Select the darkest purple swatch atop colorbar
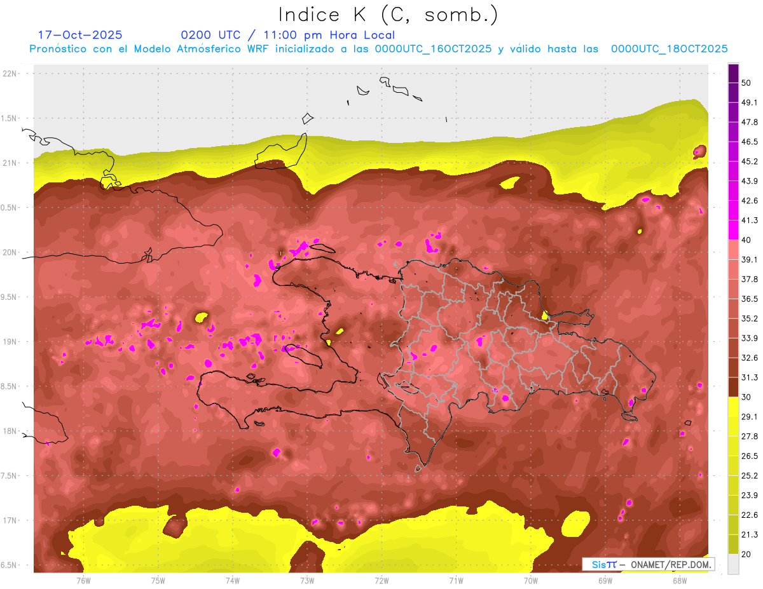763x589 pixels. [x=733, y=74]
